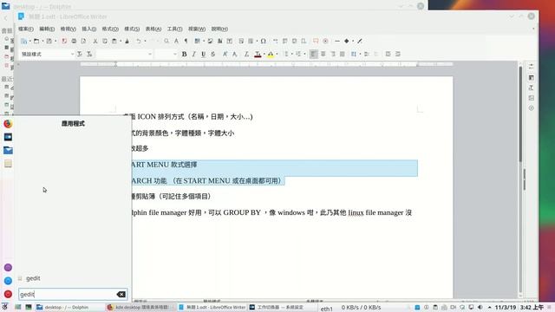Click the volume speaker tray icon

click(480, 308)
